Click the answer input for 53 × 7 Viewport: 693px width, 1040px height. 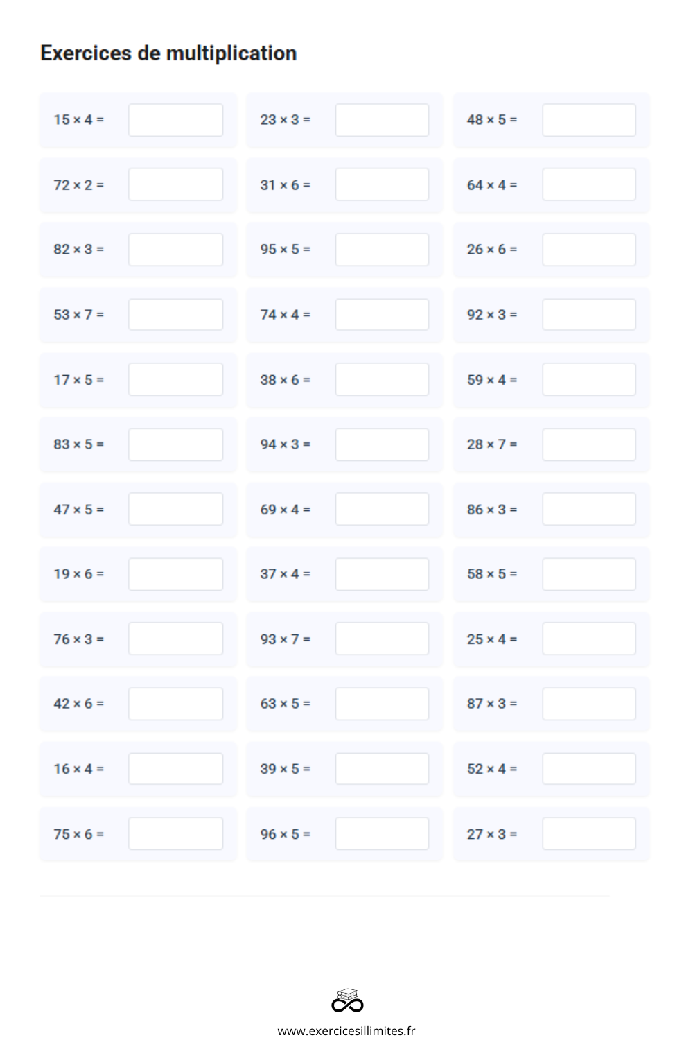point(175,315)
